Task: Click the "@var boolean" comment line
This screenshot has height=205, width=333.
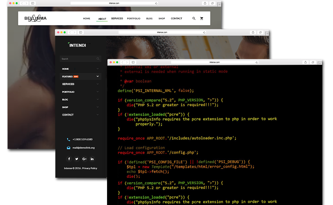Action: [x=138, y=81]
